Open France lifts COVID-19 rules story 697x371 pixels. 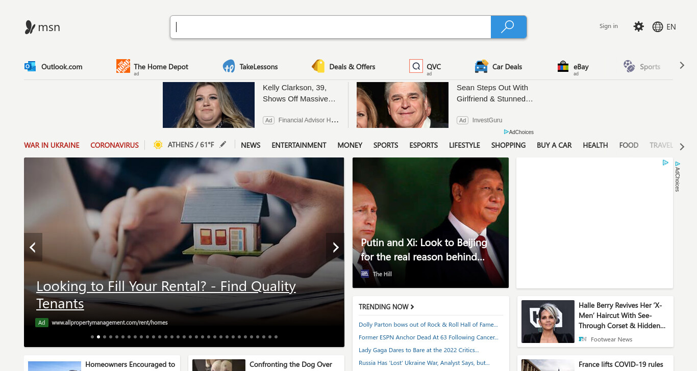[x=621, y=364]
